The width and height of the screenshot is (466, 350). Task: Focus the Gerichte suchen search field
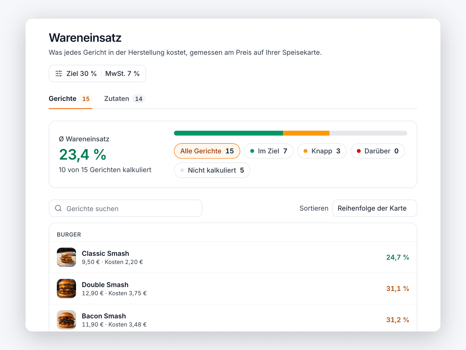coord(126,208)
